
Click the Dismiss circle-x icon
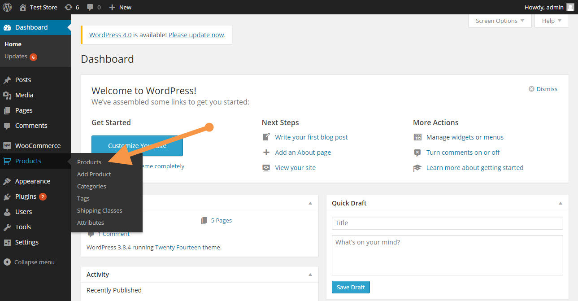(x=531, y=89)
